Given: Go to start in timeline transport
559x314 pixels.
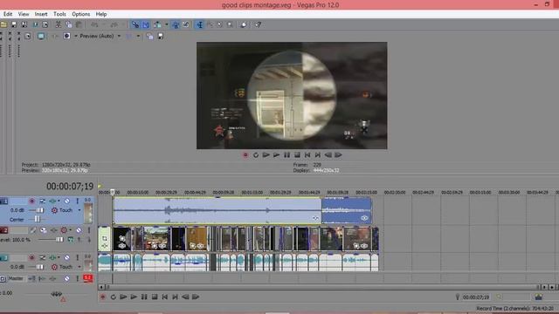Looking at the screenshot, I should pos(165,297).
